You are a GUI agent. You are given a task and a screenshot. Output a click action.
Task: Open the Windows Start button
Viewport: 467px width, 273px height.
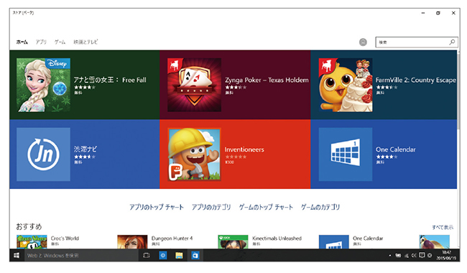click(x=17, y=256)
